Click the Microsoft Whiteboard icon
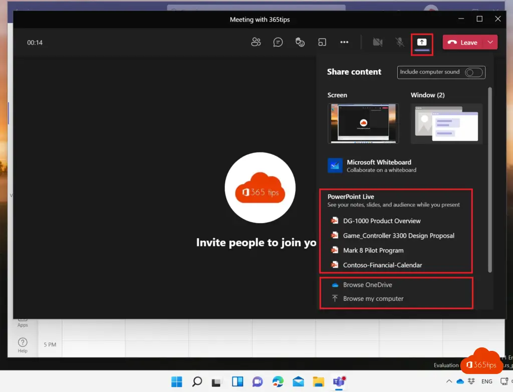Image resolution: width=513 pixels, height=392 pixels. [x=335, y=166]
